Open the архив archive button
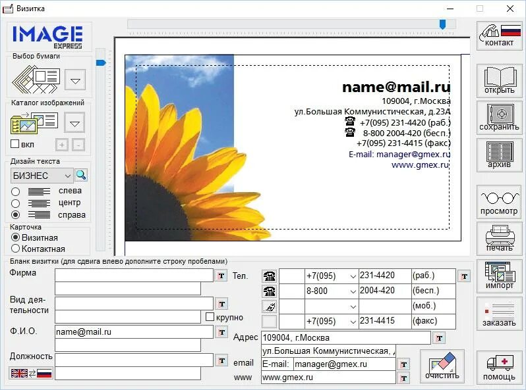The width and height of the screenshot is (526, 390). click(499, 155)
